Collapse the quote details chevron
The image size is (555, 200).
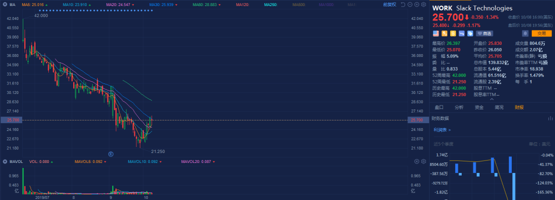[x=492, y=99]
